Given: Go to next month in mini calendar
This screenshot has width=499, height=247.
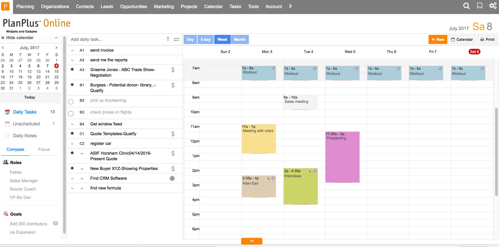Looking at the screenshot, I should tap(56, 48).
